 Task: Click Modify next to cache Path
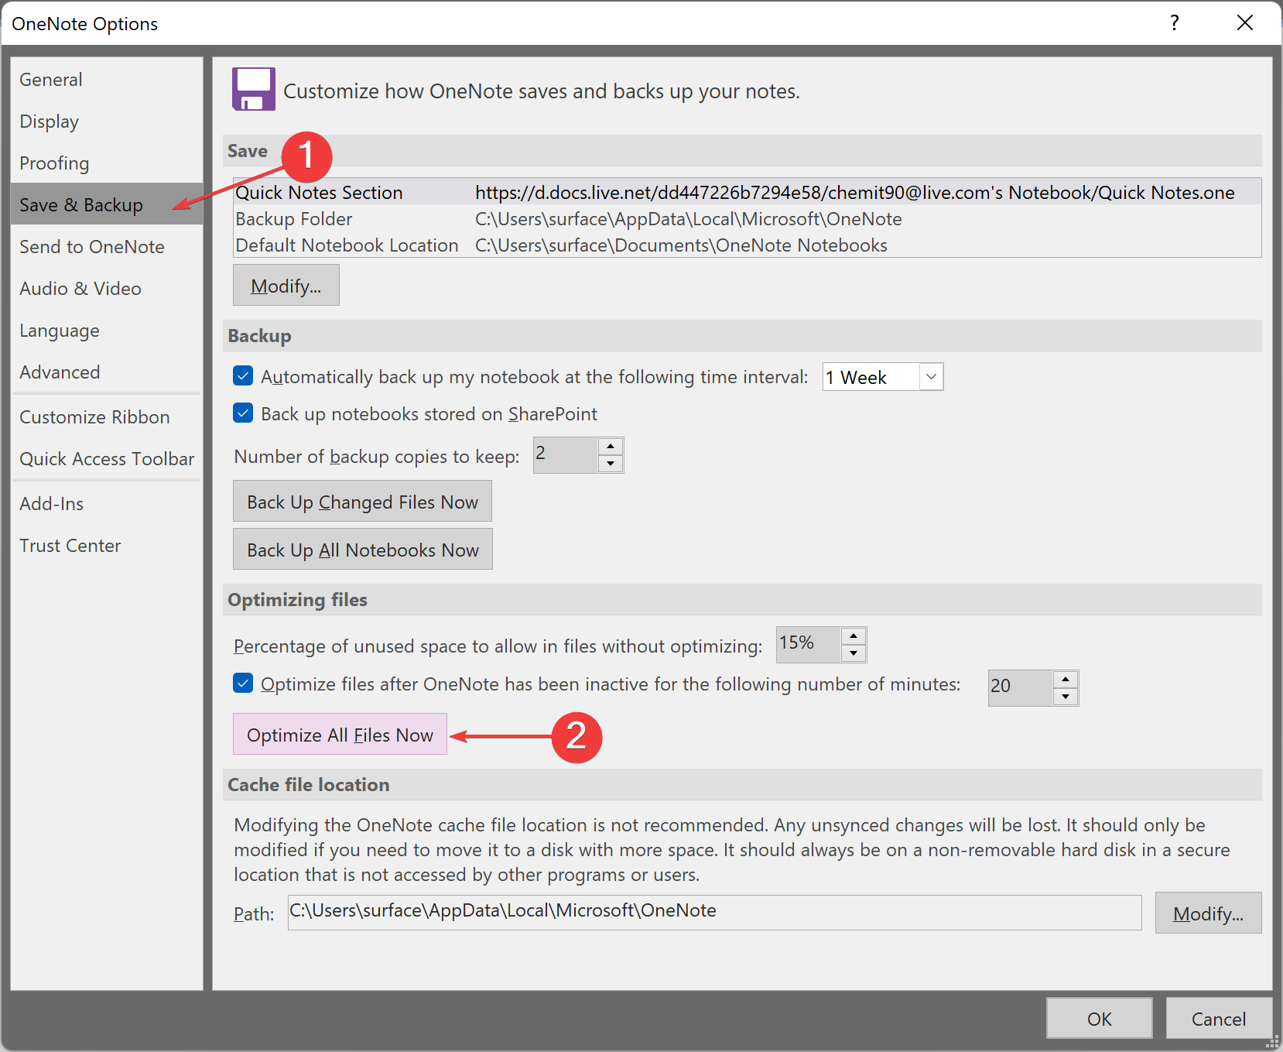[1208, 913]
